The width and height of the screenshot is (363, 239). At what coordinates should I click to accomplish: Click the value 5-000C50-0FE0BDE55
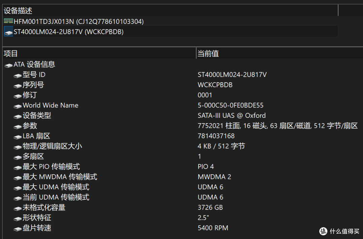(x=230, y=105)
